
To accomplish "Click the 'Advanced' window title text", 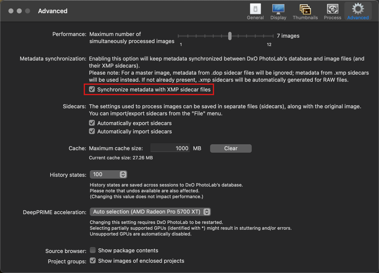I will coord(53,11).
